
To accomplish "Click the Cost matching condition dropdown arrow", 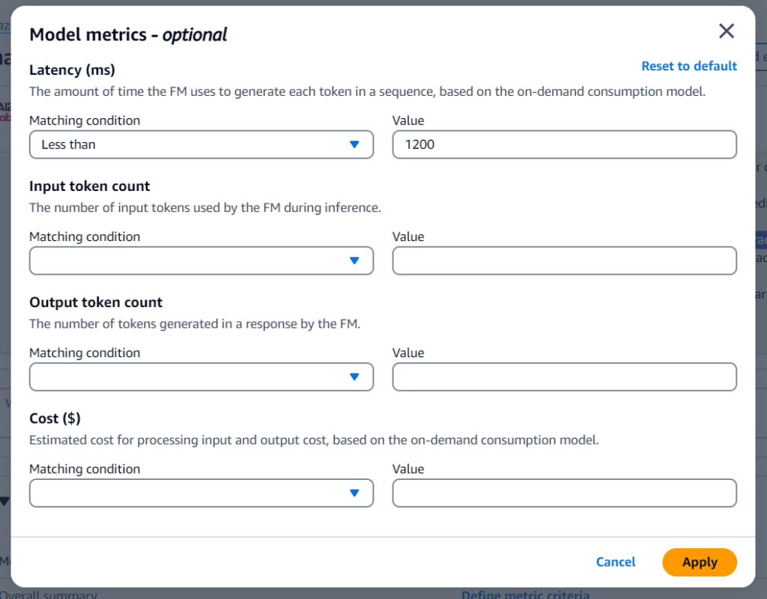I will (x=354, y=493).
